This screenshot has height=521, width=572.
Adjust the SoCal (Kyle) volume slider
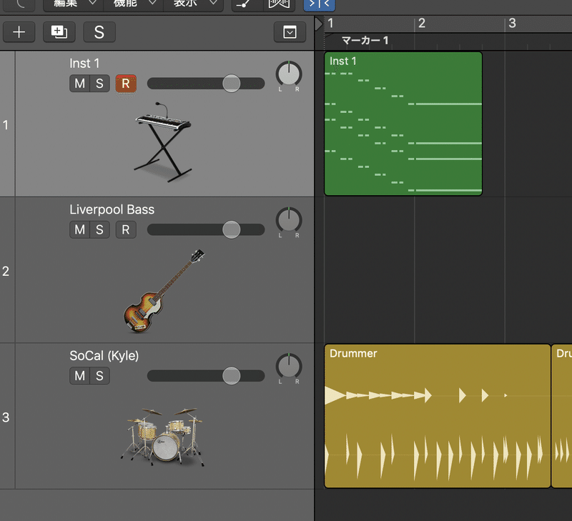231,375
